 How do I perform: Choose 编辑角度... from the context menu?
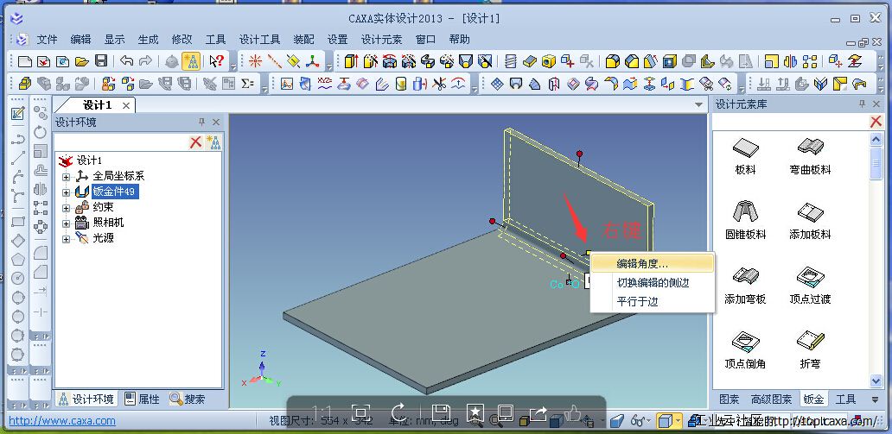click(653, 263)
